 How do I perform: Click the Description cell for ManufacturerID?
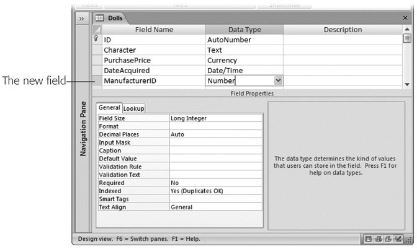(x=343, y=81)
